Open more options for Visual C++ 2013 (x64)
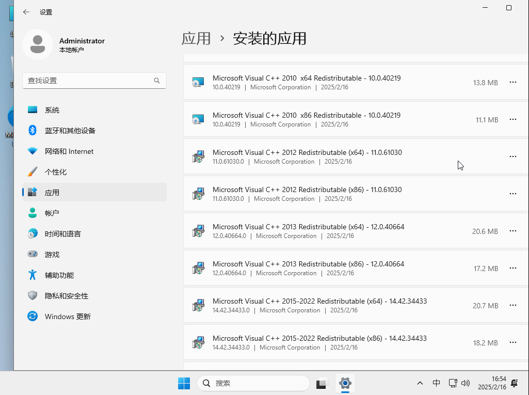Image resolution: width=529 pixels, height=395 pixels. (513, 231)
